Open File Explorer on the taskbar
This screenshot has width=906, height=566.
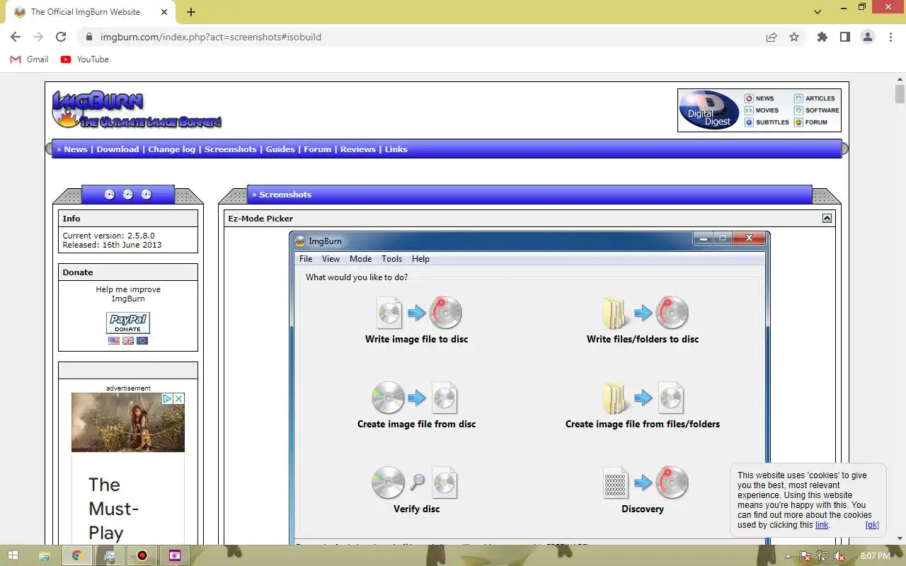click(44, 555)
